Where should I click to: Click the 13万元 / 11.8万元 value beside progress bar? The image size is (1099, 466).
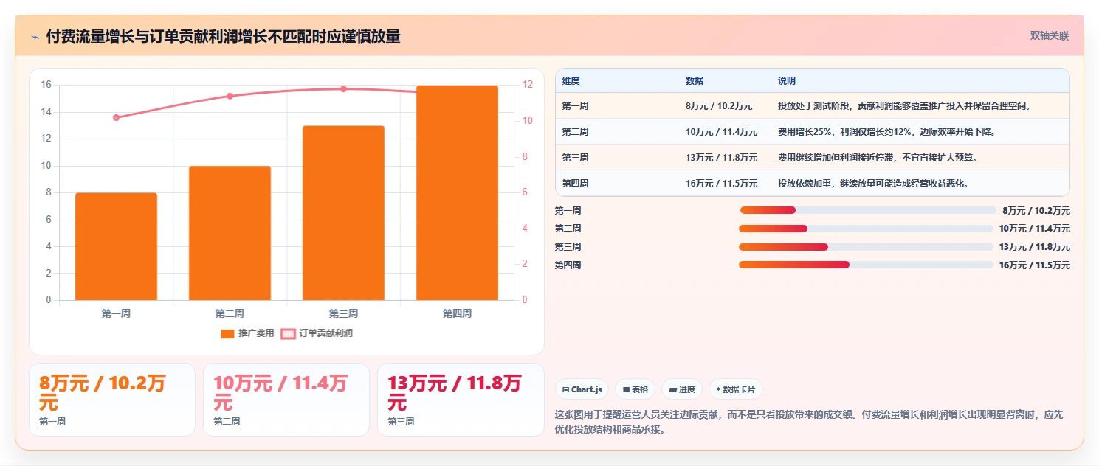click(1034, 246)
